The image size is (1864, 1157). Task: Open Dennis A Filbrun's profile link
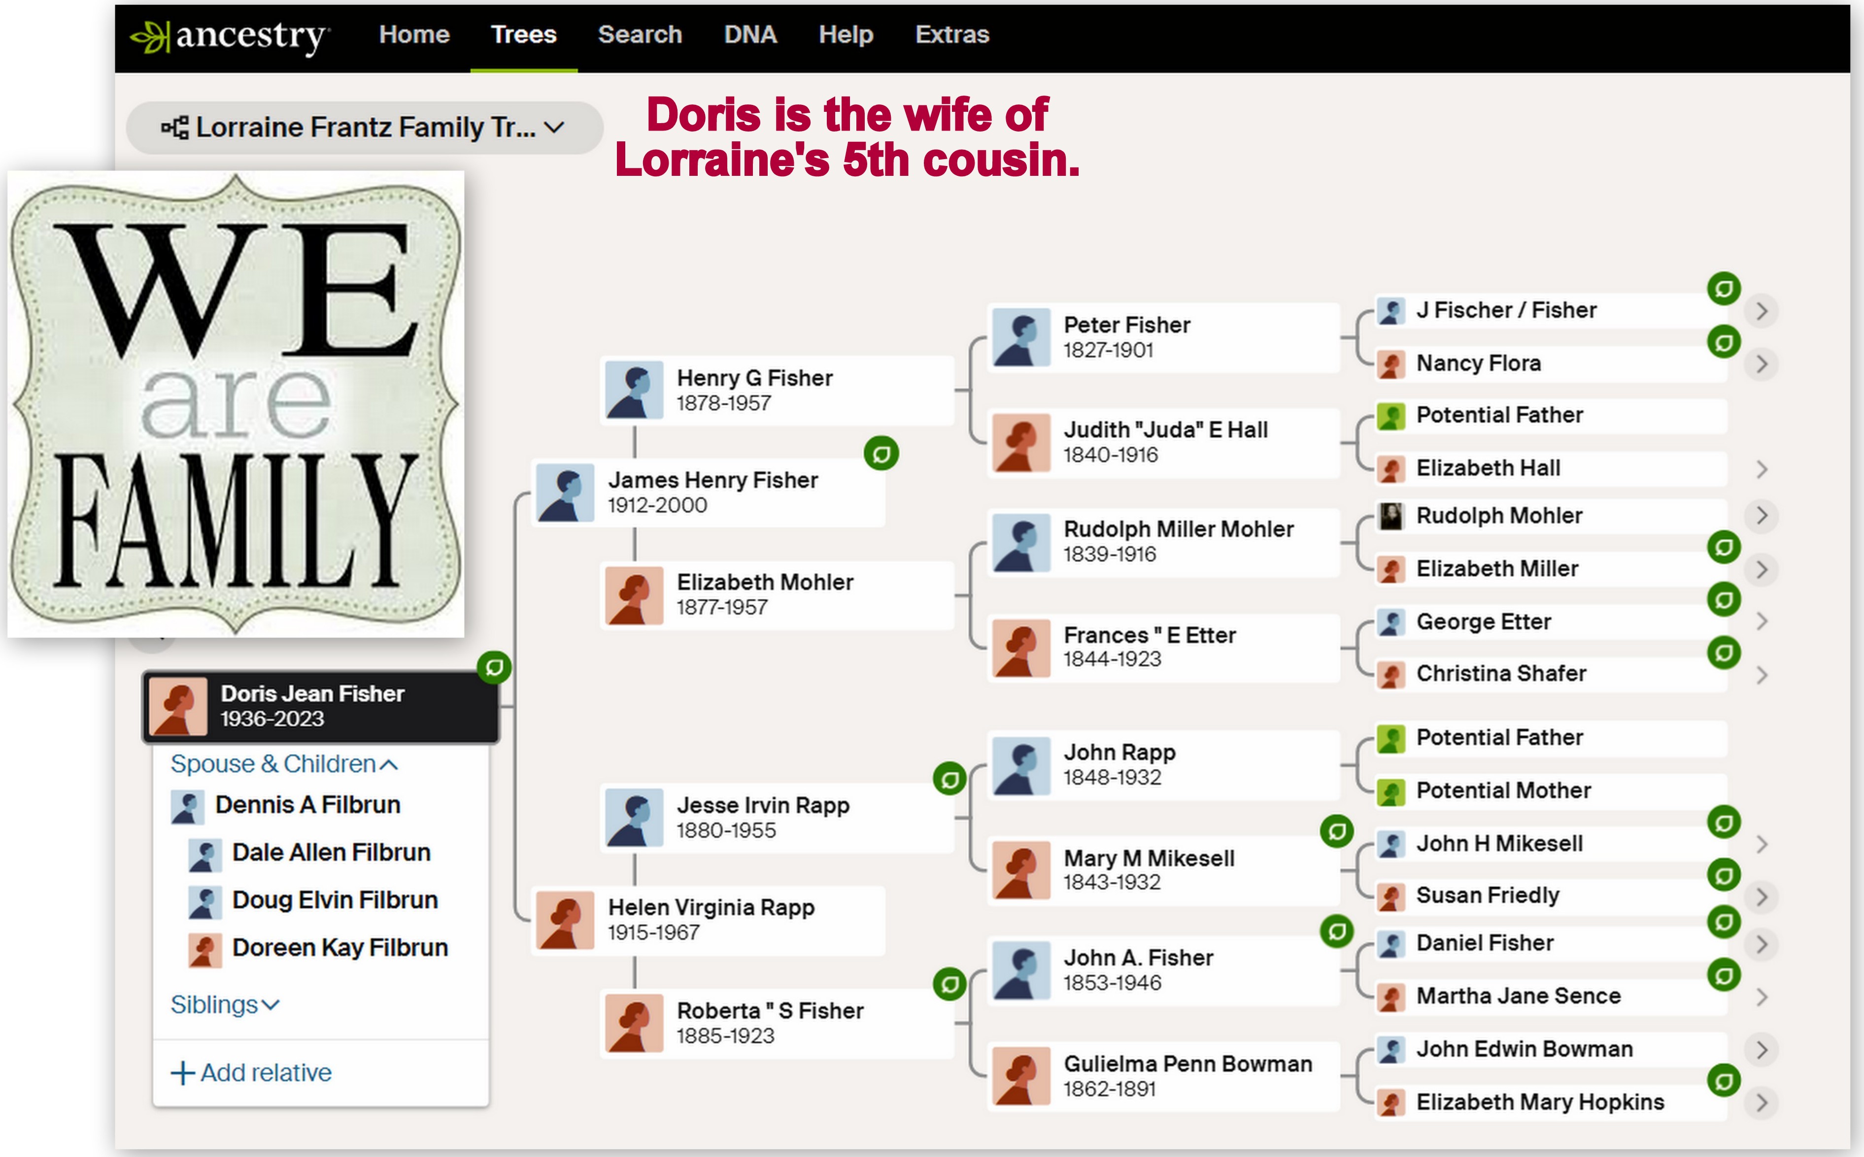tap(307, 805)
